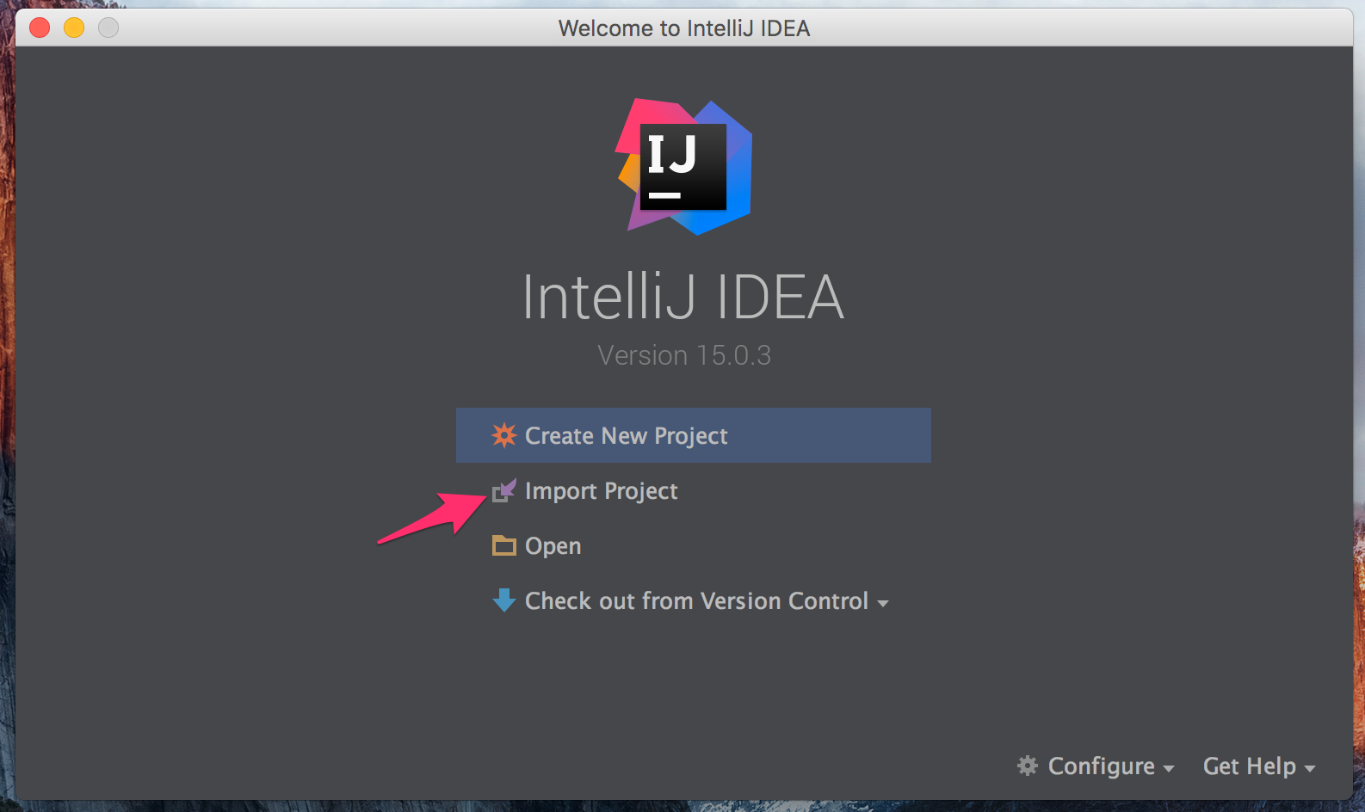Click the Configure gear icon
1365x812 pixels.
1028,766
